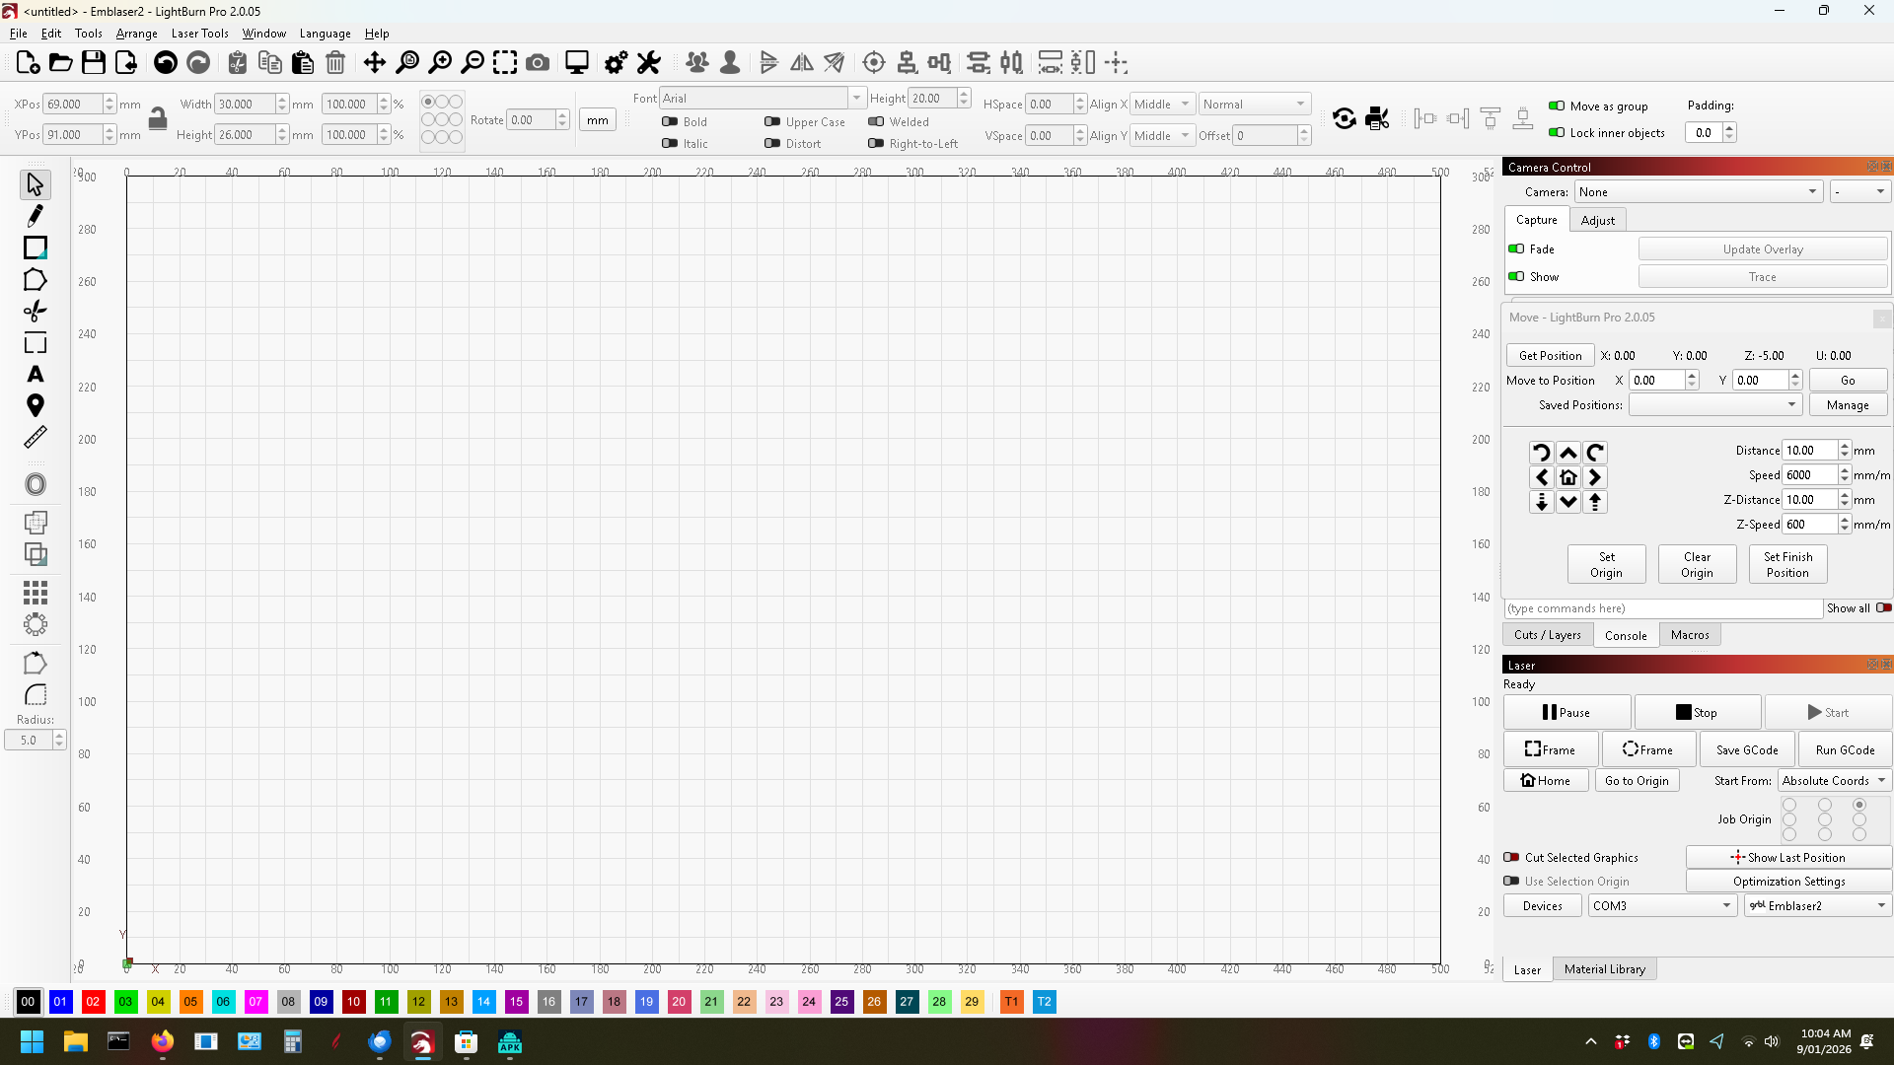Select the Create Text tool

coord(36,375)
